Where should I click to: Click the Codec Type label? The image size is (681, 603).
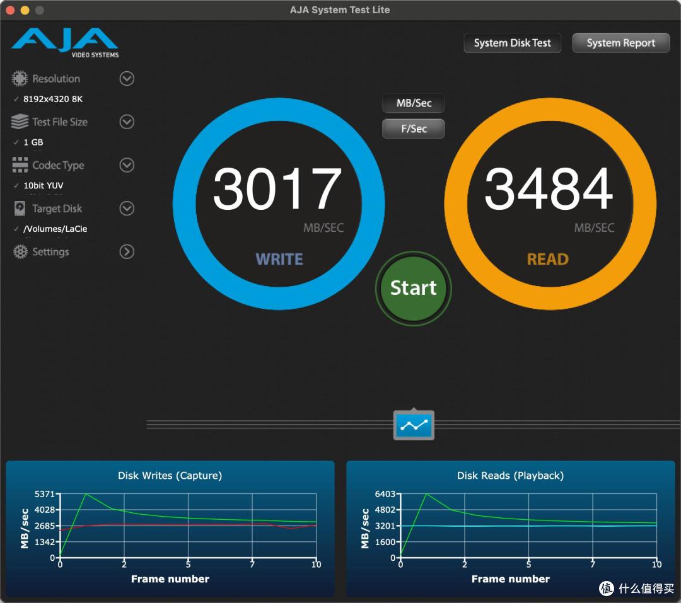click(x=58, y=166)
